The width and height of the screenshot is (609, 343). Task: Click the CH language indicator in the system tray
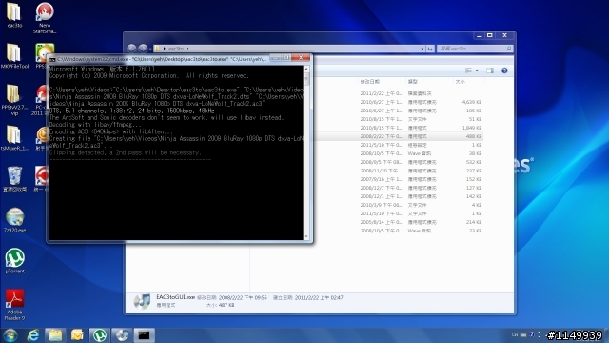pos(515,334)
